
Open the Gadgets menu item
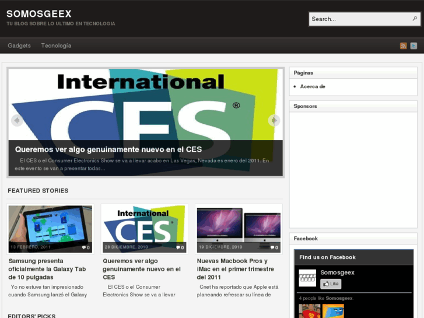tap(19, 46)
